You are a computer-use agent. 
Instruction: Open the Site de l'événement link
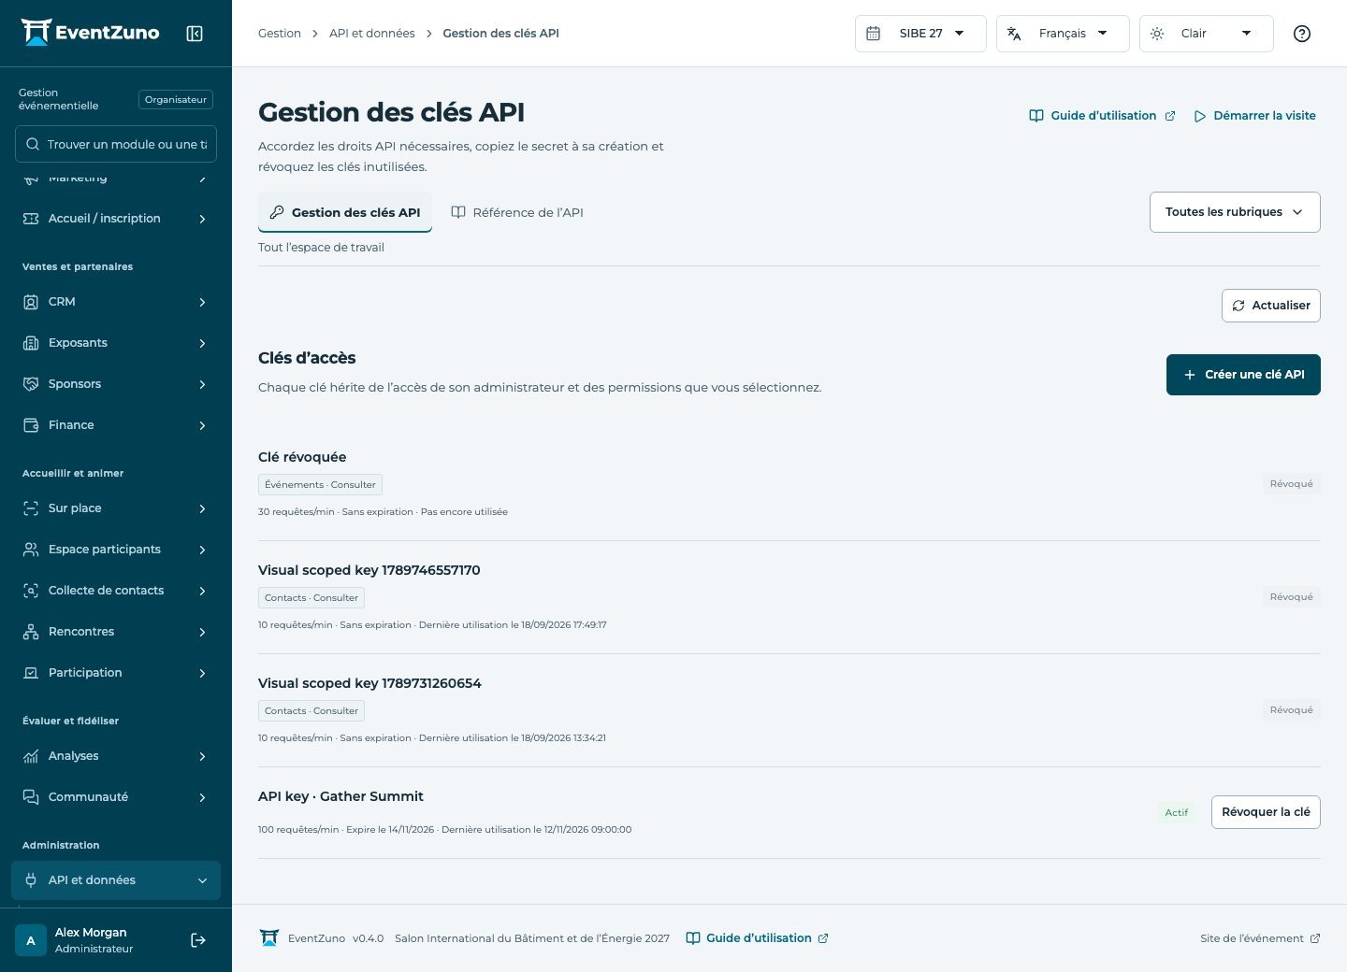pos(1260,938)
